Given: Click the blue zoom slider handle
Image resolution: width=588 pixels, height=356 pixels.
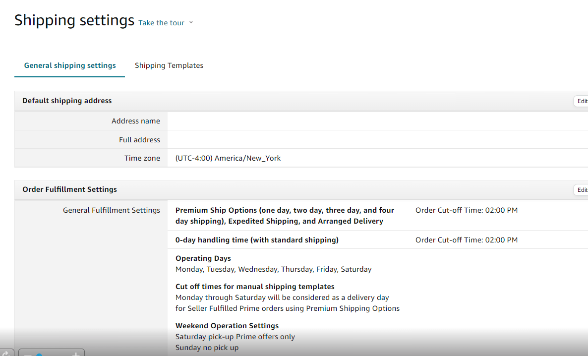Looking at the screenshot, I should coord(39,355).
